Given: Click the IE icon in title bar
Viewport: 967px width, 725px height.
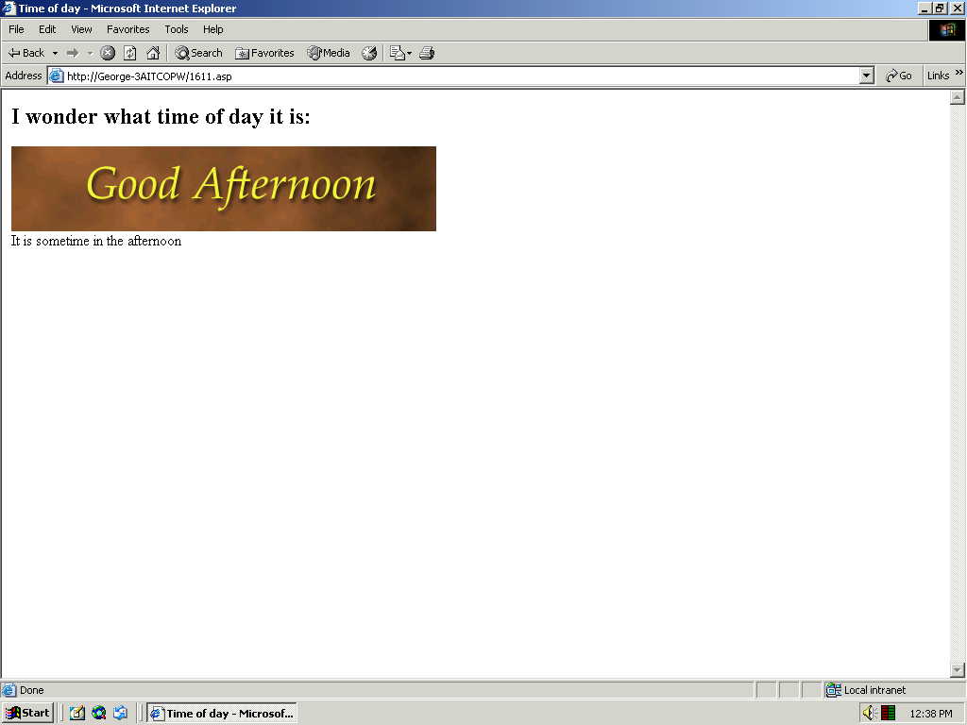Looking at the screenshot, I should tap(8, 8).
